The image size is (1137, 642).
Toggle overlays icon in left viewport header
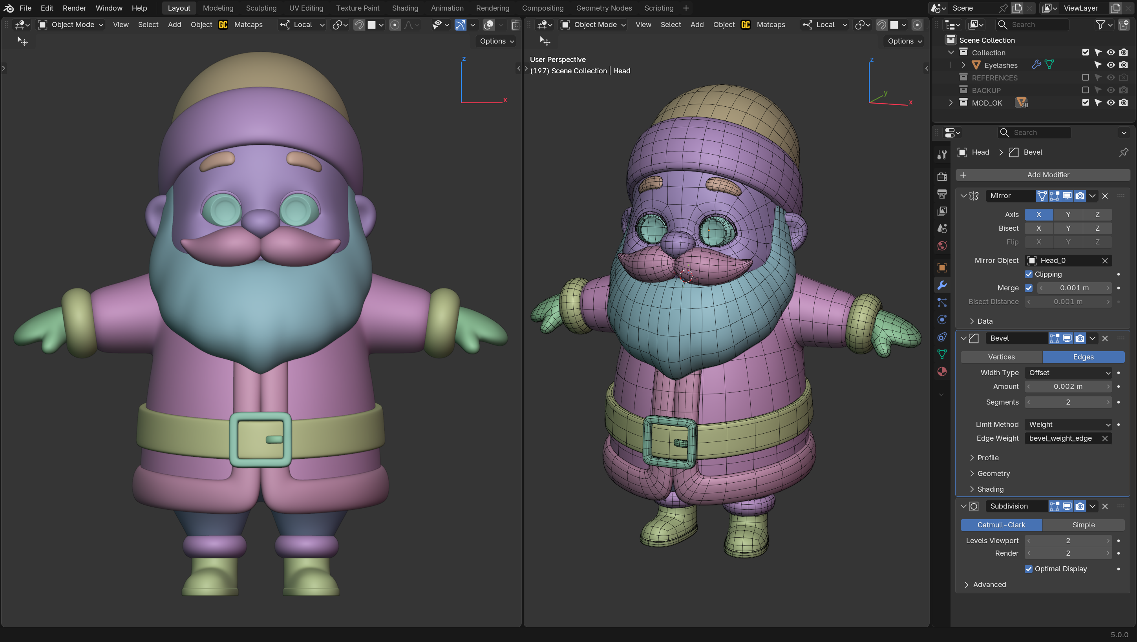coord(488,25)
